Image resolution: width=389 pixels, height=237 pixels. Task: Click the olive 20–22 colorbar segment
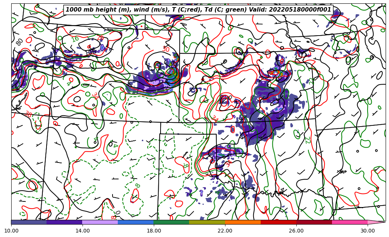[x=207, y=222]
